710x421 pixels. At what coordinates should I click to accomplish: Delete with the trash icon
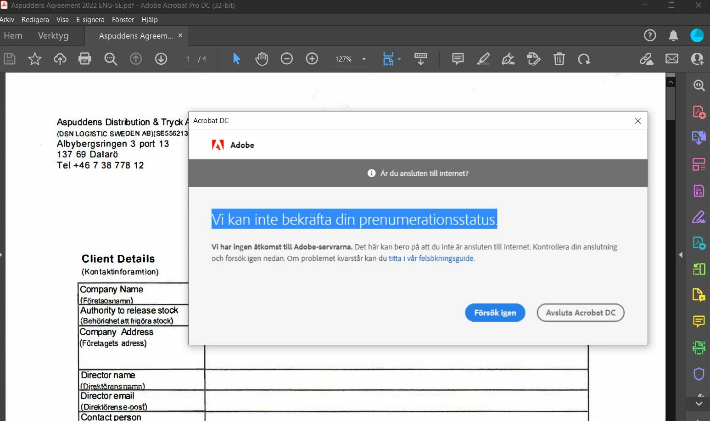coord(559,59)
